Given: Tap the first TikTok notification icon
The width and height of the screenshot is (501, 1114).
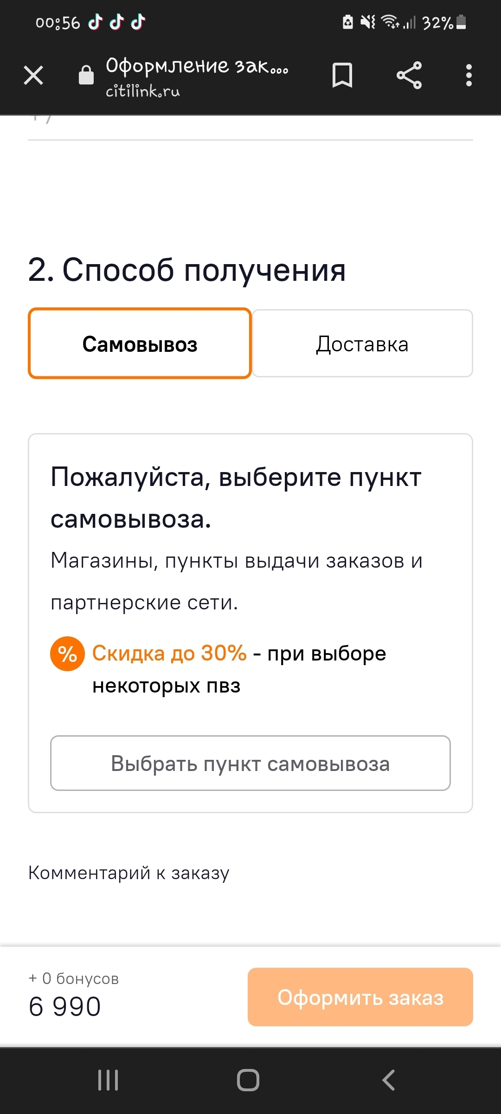Looking at the screenshot, I should coord(96,22).
